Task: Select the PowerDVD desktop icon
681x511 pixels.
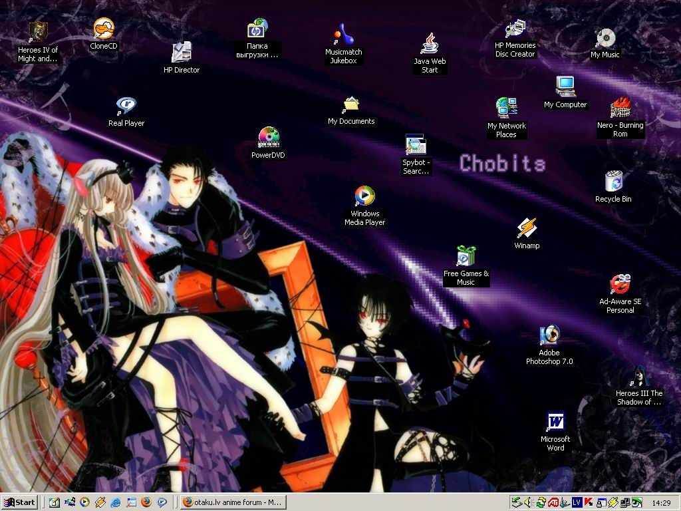Action: (x=268, y=142)
